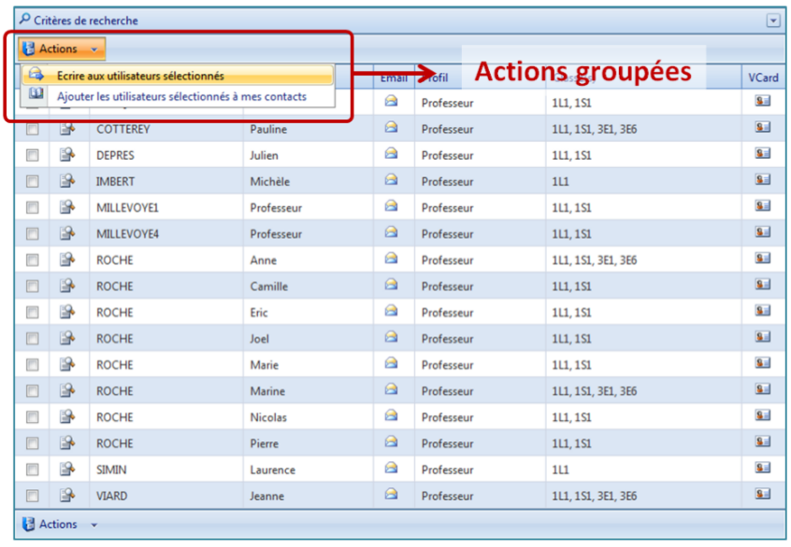Screen dimensions: 791x547
Task: Click the user detail icon beside SIMIN
Action: click(67, 470)
